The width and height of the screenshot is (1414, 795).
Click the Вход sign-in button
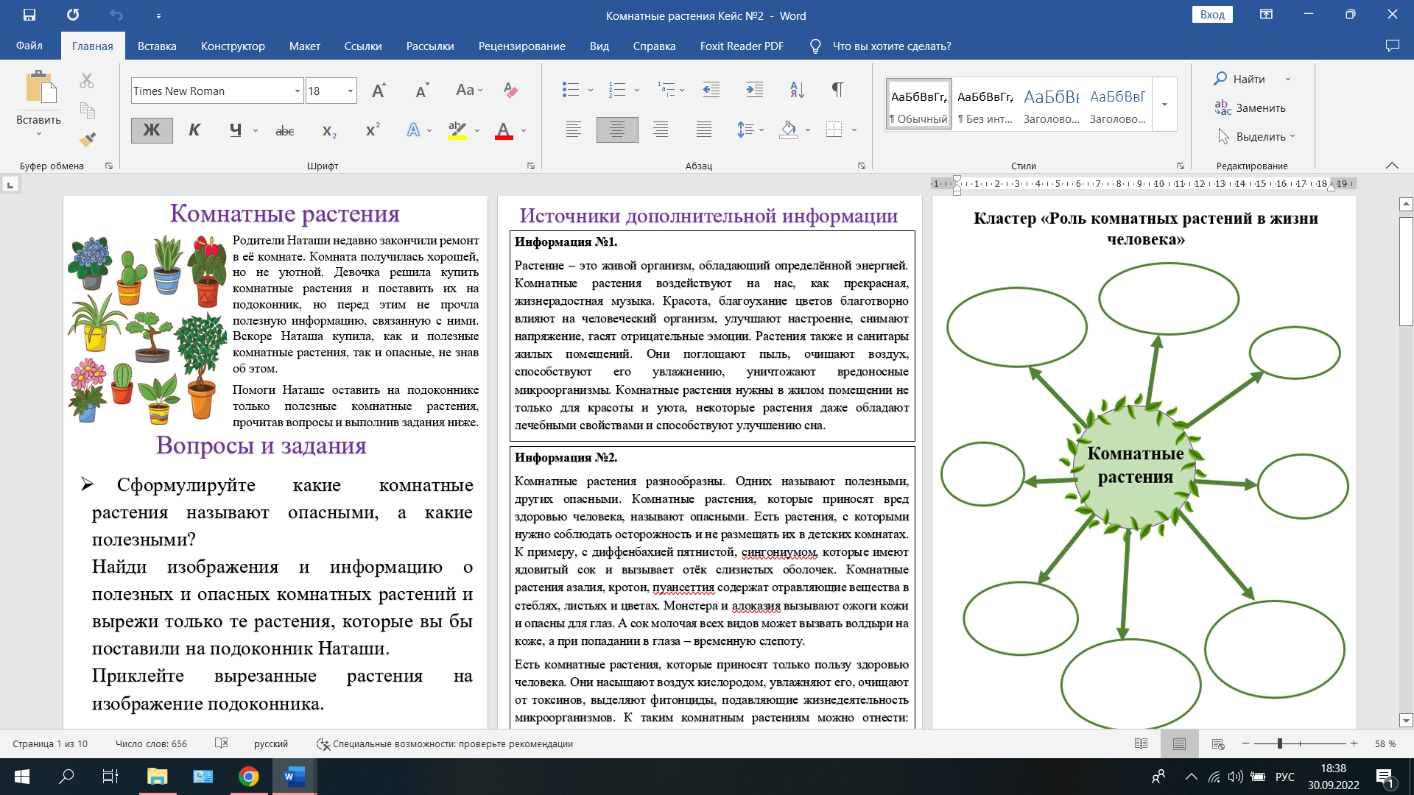tap(1211, 15)
